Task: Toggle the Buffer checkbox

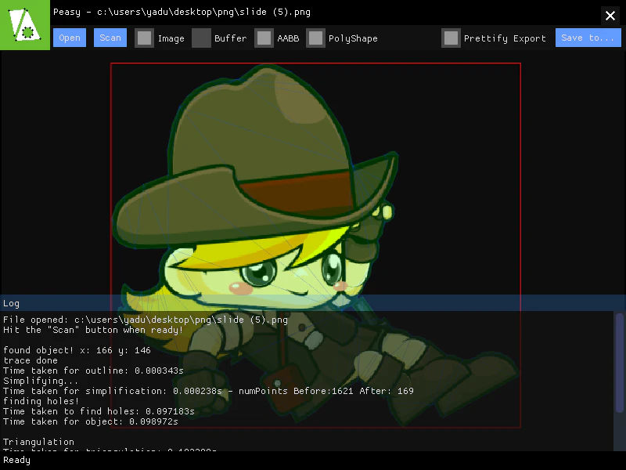Action: pos(201,38)
